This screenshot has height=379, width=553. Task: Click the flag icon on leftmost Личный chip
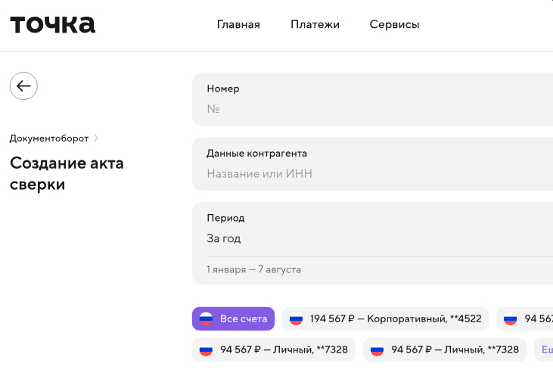pyautogui.click(x=206, y=349)
